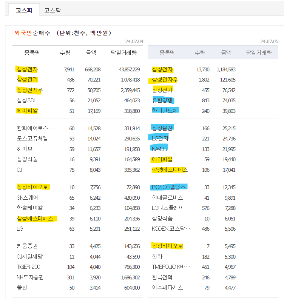Open 한화 stock link in 24.07.05 table
This screenshot has height=299, width=284.
[157, 256]
